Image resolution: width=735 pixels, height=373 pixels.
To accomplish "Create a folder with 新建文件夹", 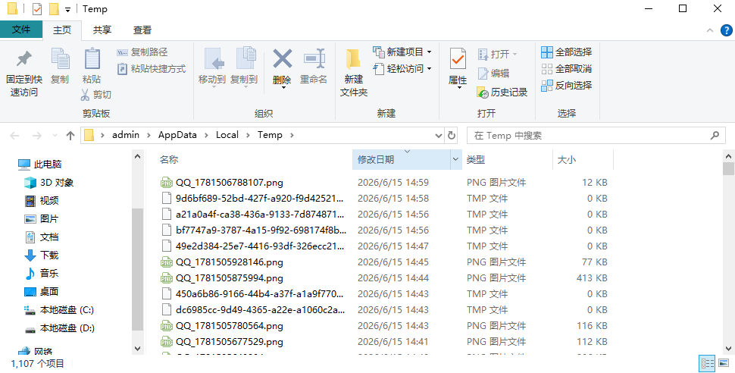I will tap(353, 72).
